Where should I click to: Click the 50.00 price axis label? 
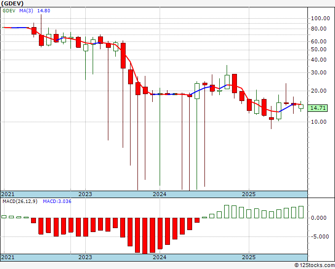click(x=319, y=49)
